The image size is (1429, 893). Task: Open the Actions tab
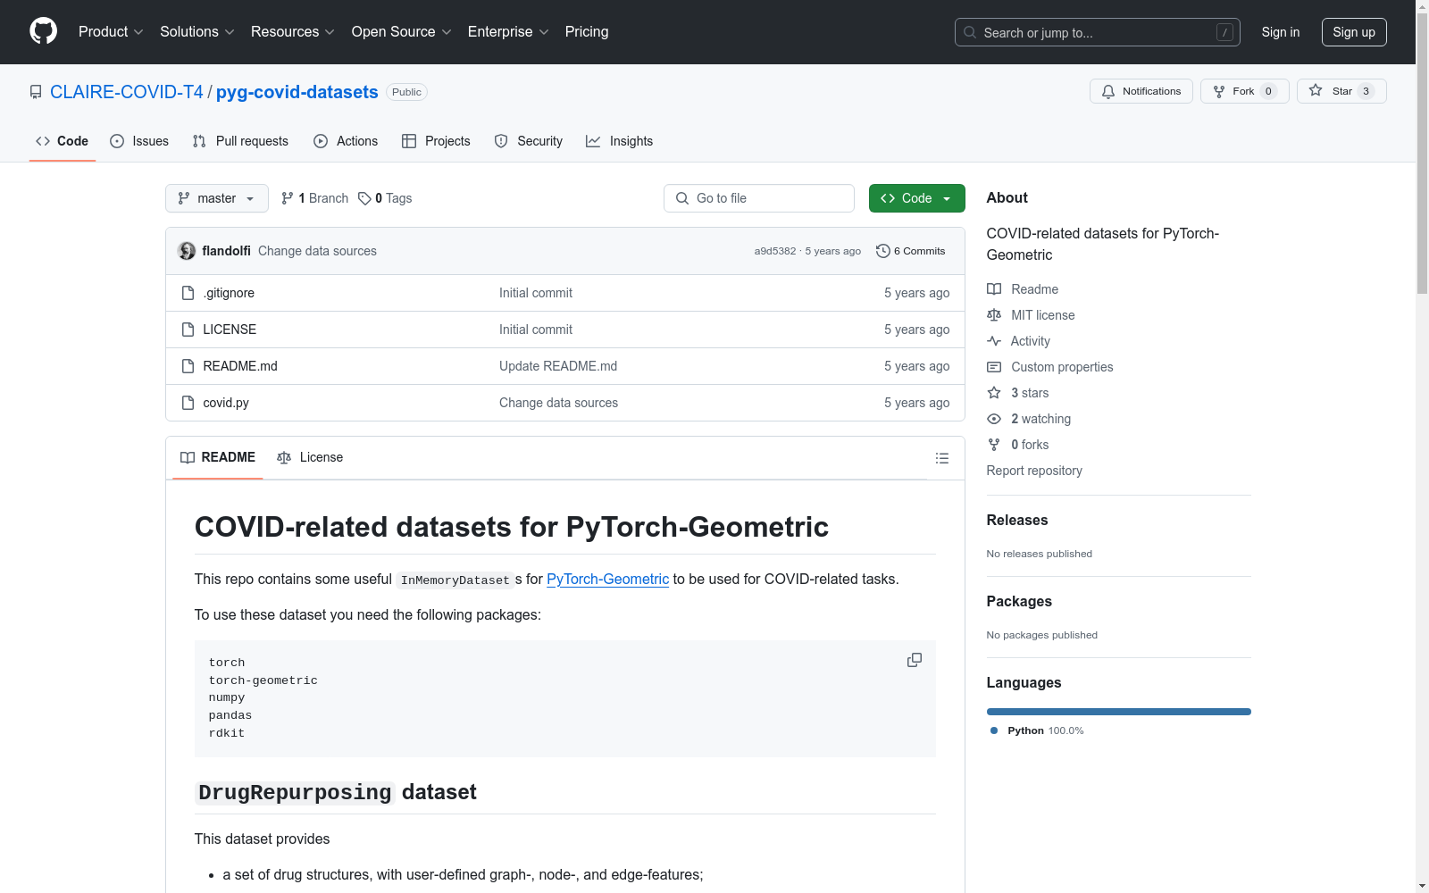coord(346,141)
